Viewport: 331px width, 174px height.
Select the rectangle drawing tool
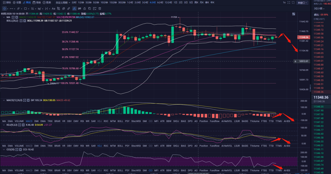(25, 9)
